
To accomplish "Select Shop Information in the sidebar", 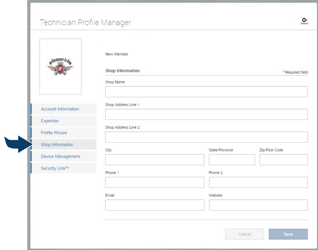I will tap(57, 145).
